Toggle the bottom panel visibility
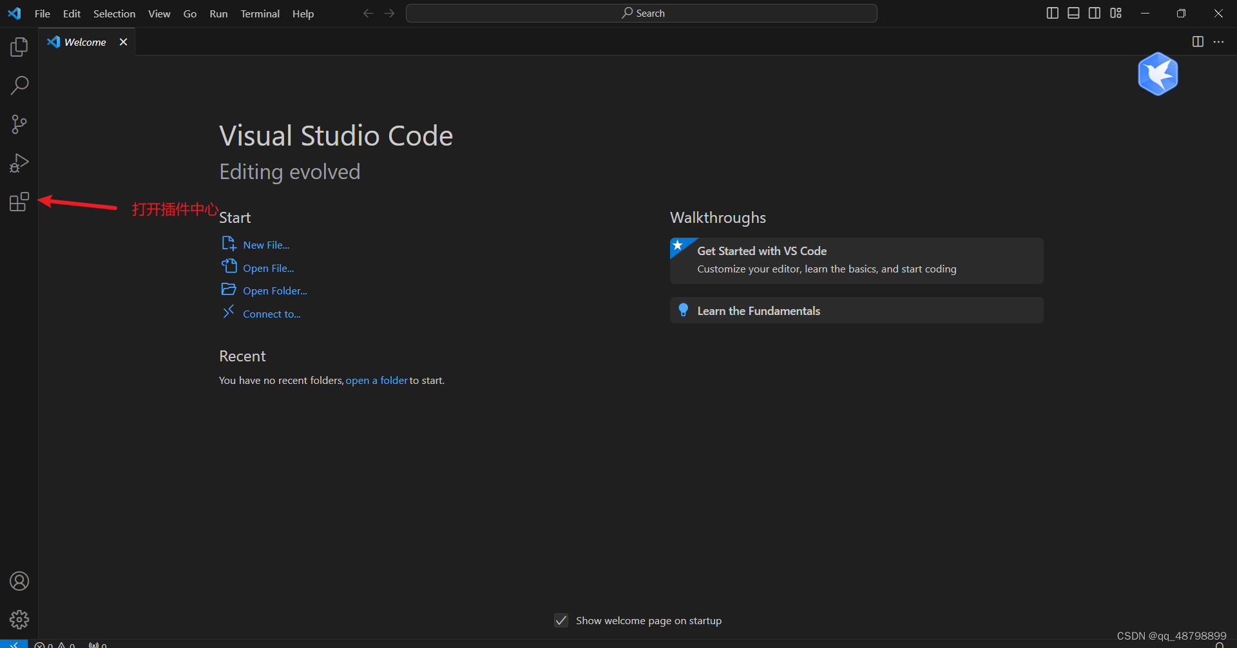Image resolution: width=1237 pixels, height=648 pixels. click(x=1073, y=12)
